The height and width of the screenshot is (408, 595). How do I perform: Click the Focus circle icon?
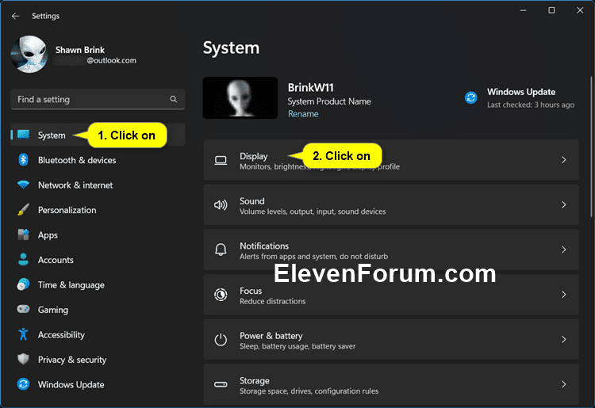point(221,295)
